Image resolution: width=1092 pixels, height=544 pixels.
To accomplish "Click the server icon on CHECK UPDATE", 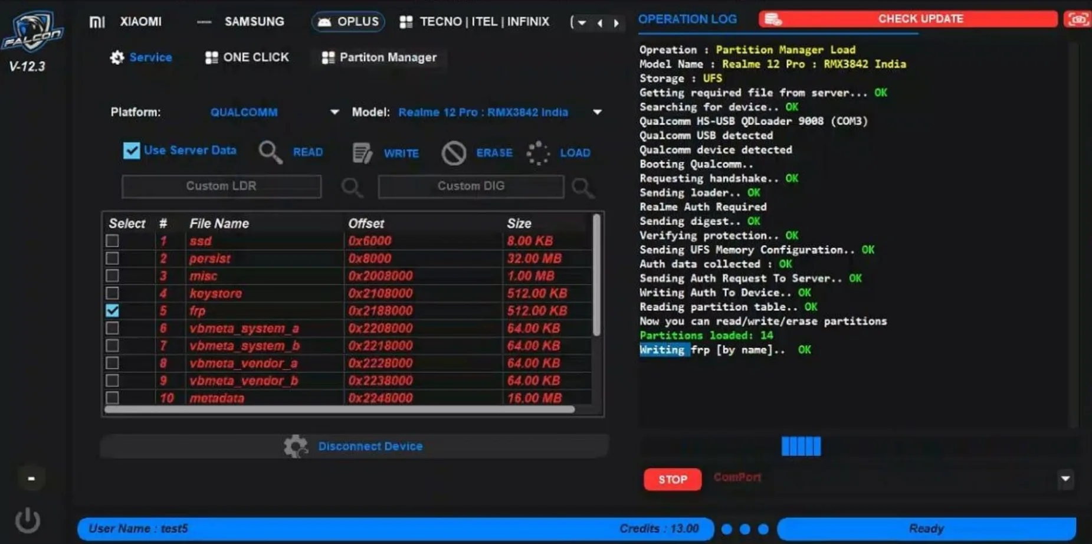I will pyautogui.click(x=773, y=19).
